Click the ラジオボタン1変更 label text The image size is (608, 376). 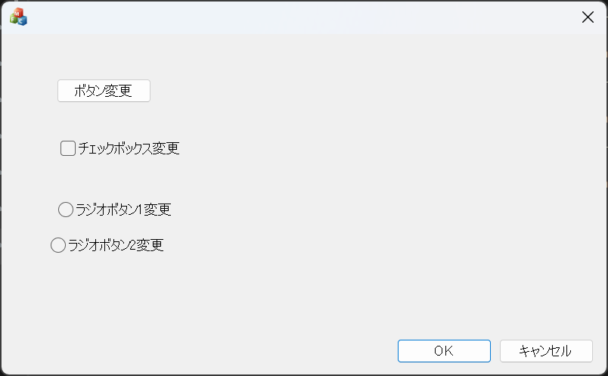point(123,210)
